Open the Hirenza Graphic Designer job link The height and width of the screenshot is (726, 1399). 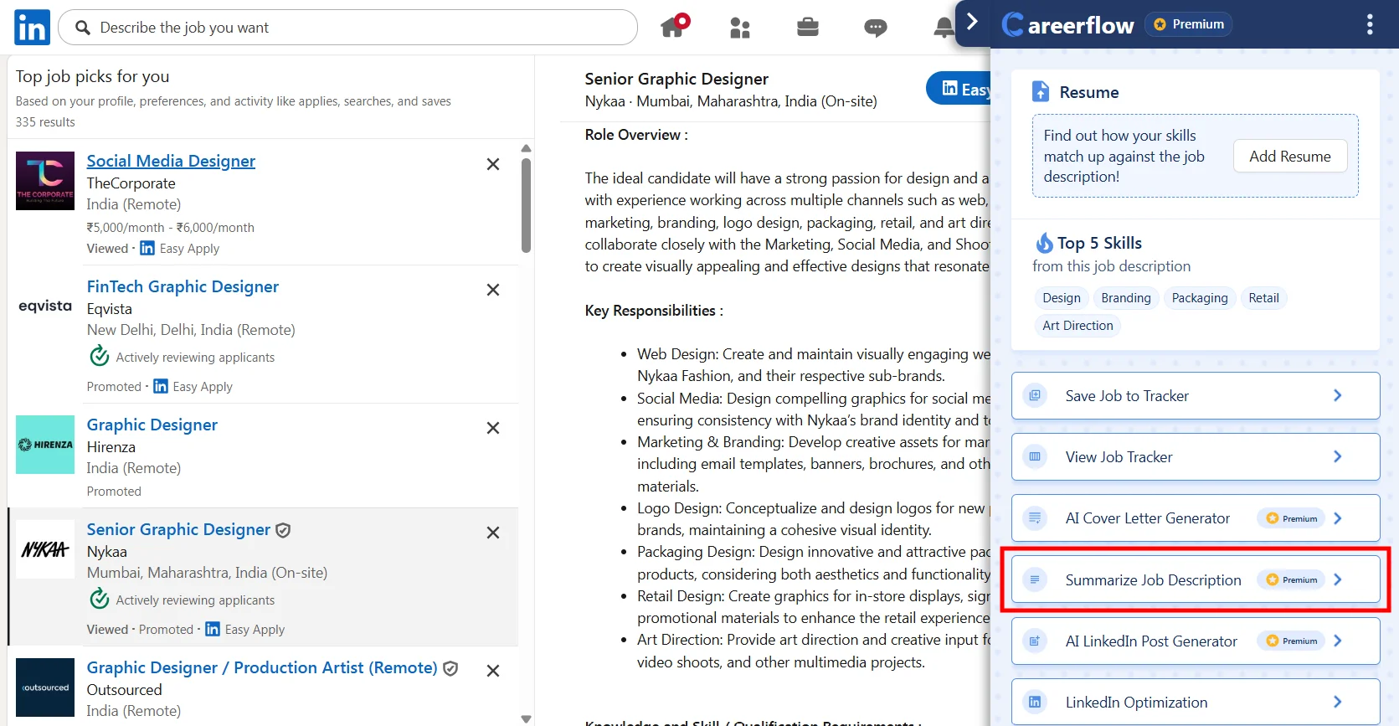click(x=152, y=425)
